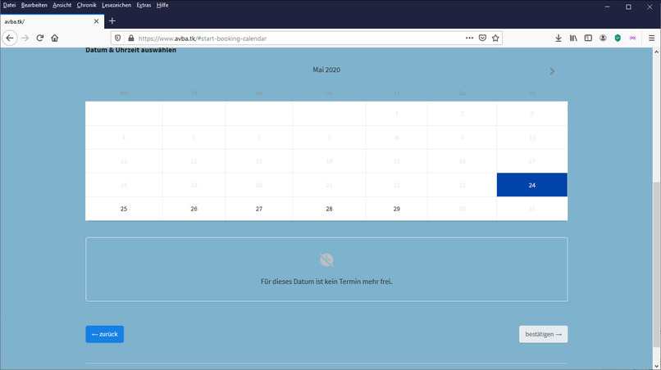Select May 29 in calendar
The width and height of the screenshot is (661, 370).
coord(397,209)
